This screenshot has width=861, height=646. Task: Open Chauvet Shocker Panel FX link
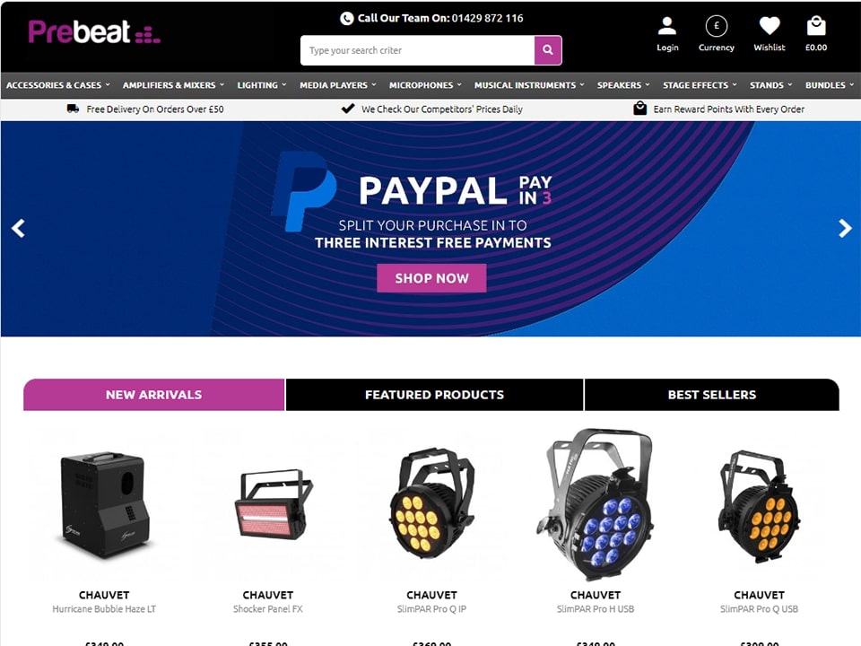coord(268,608)
